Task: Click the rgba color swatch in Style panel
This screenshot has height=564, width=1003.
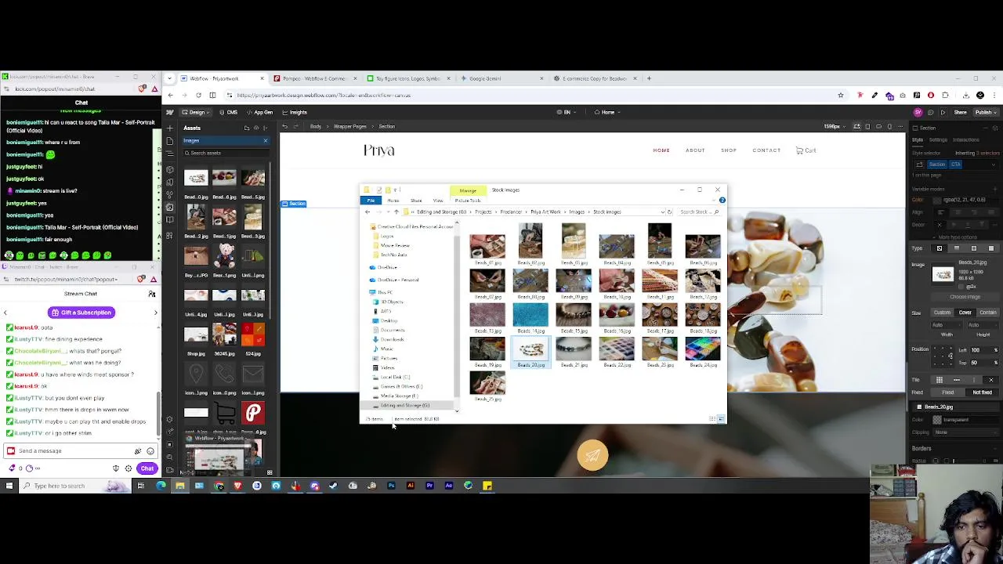Action: pos(937,200)
